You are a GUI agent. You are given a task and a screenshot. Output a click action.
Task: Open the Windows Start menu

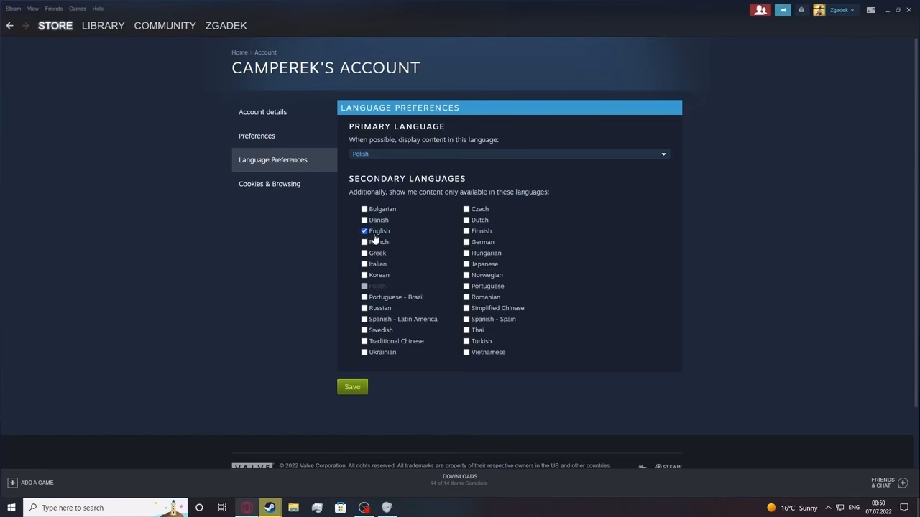pos(11,508)
